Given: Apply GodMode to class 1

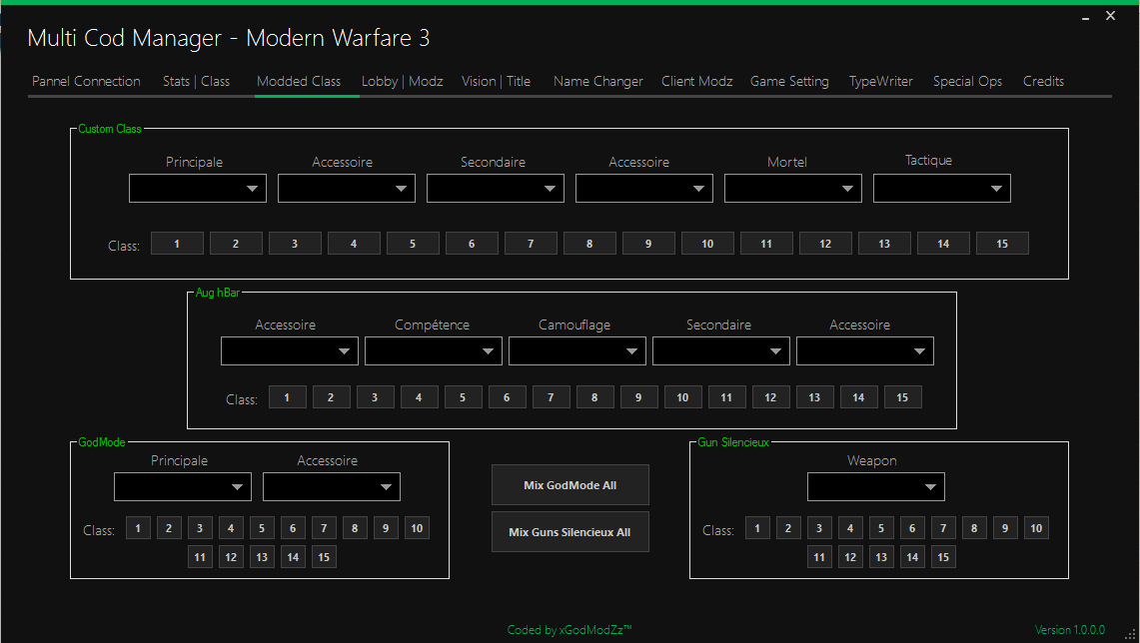Looking at the screenshot, I should tap(138, 528).
